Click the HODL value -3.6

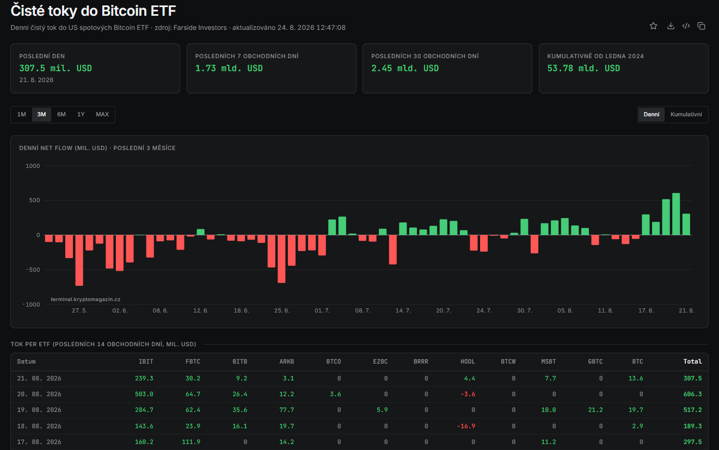[468, 394]
